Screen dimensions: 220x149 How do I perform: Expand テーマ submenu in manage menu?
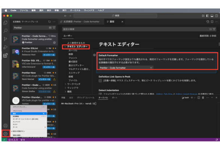pos(28,127)
